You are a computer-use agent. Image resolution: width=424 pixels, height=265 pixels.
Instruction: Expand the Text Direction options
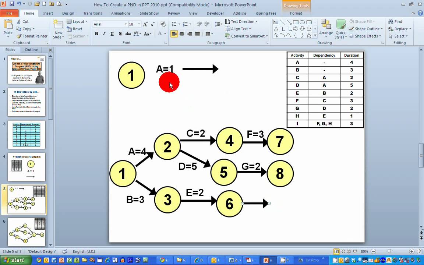(242, 21)
